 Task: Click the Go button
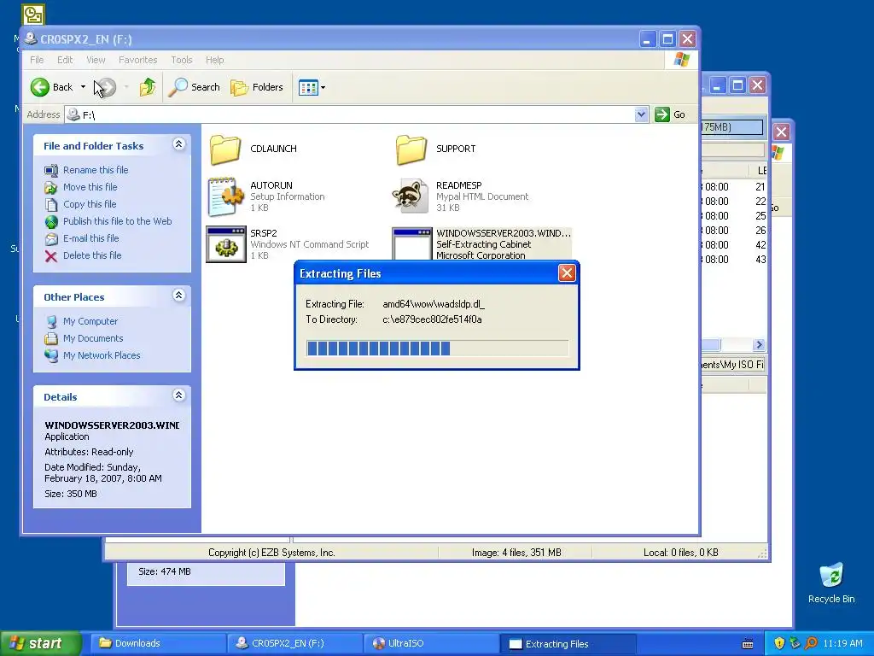tap(671, 114)
